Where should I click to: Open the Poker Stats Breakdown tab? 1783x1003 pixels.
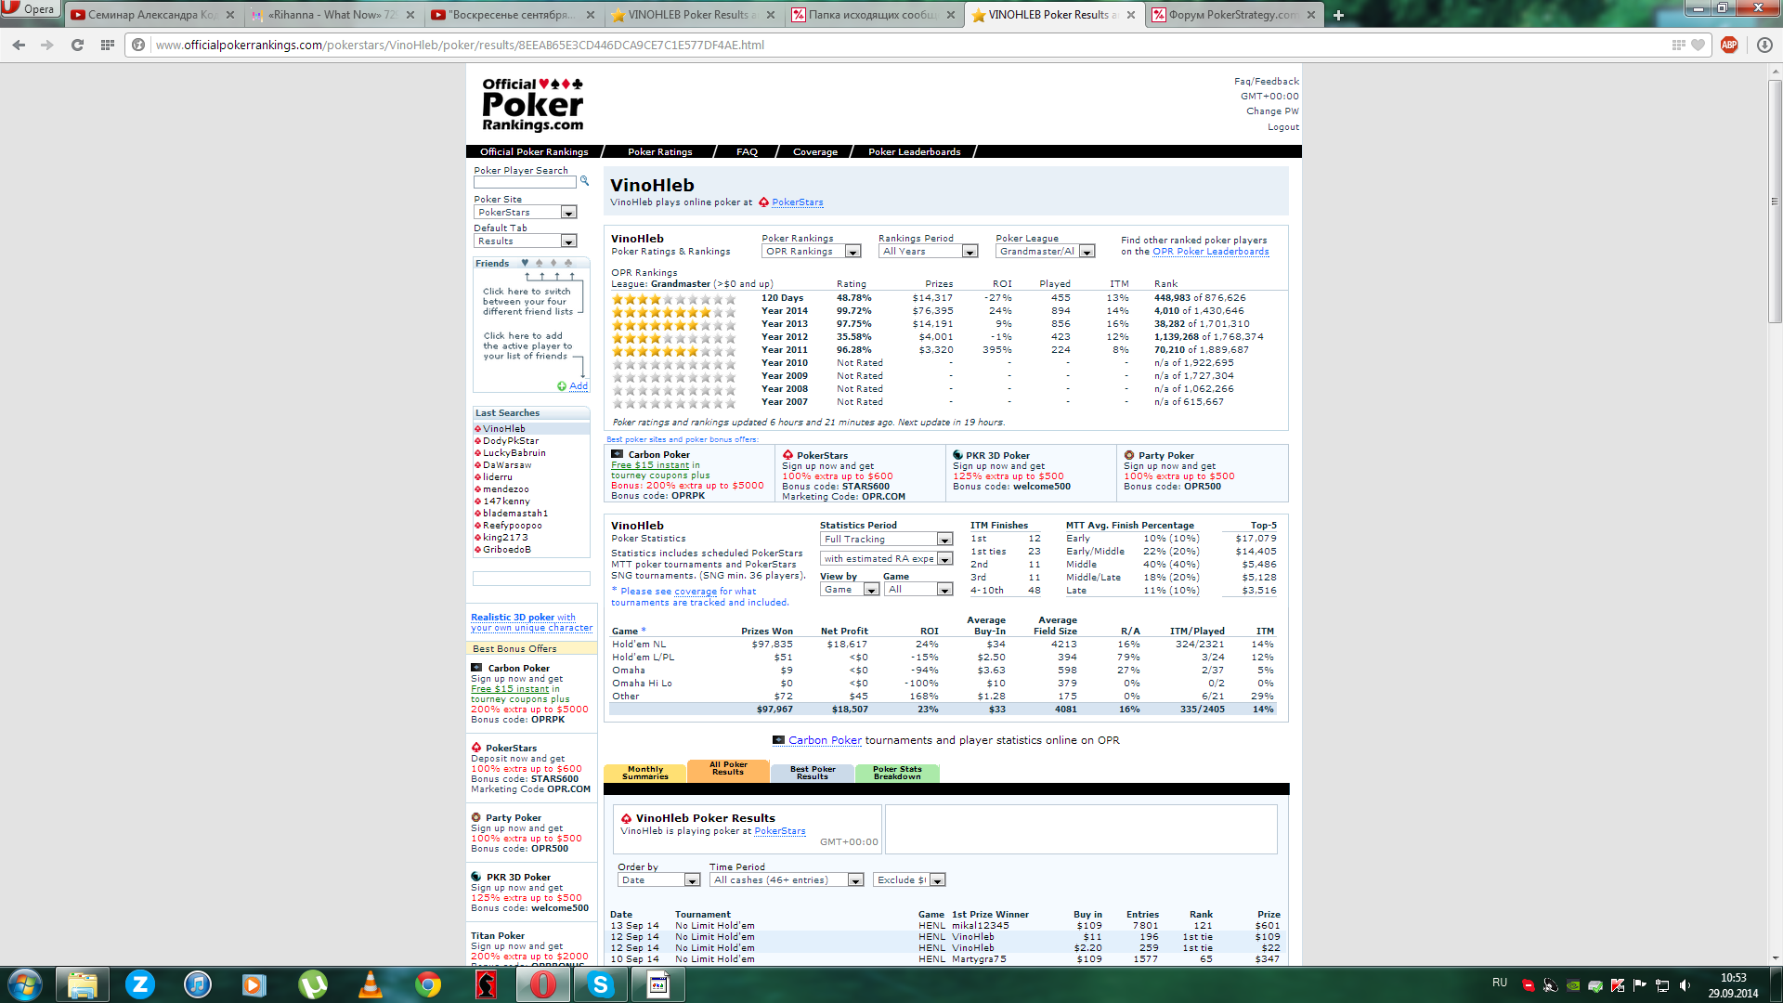pos(897,773)
